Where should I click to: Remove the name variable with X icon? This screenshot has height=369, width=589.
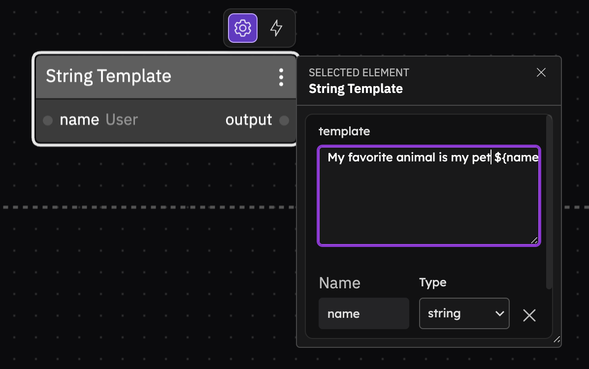click(x=529, y=315)
